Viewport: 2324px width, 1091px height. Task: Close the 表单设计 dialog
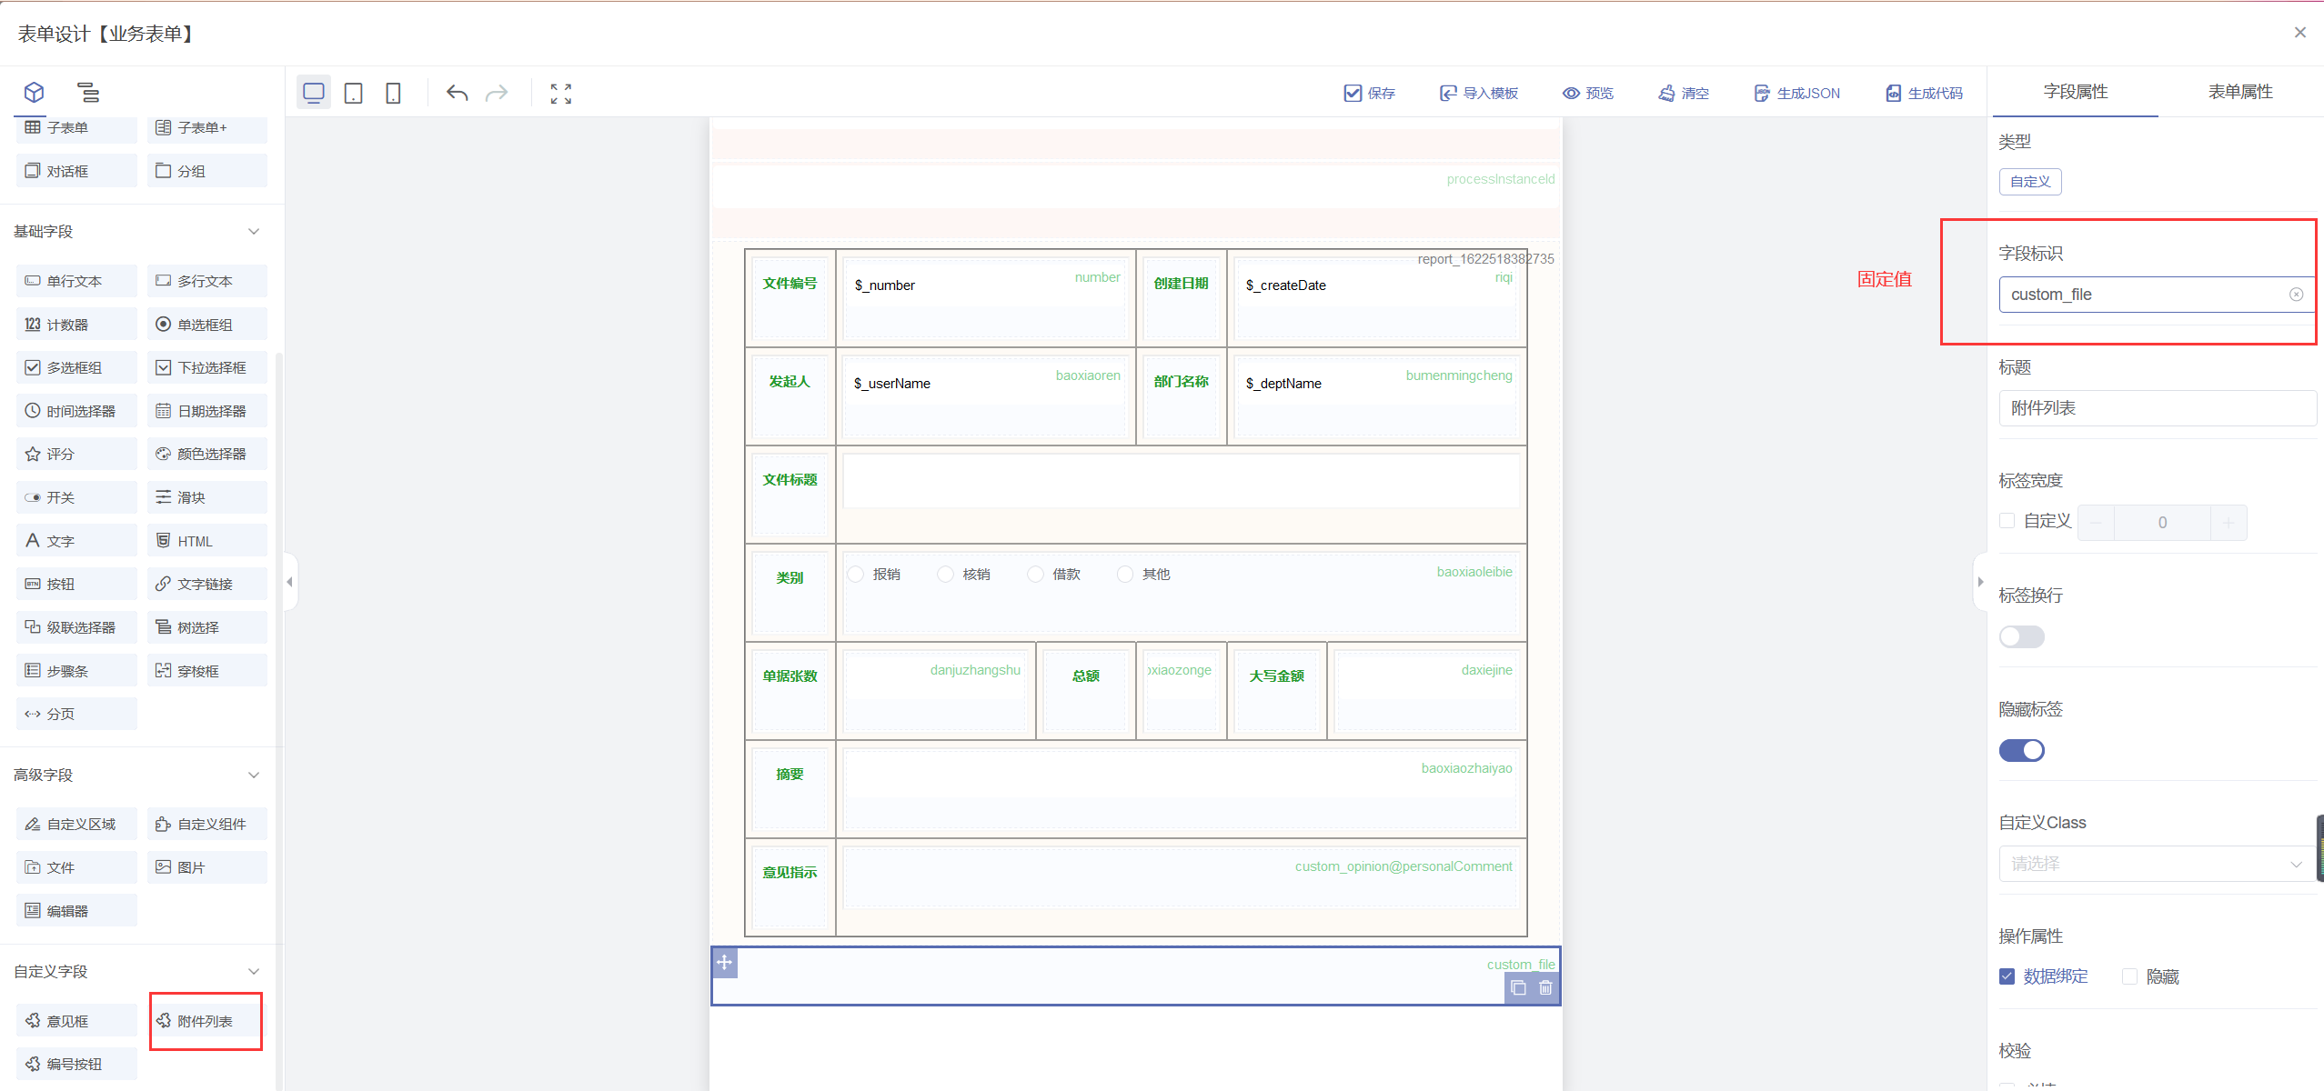click(x=2300, y=33)
